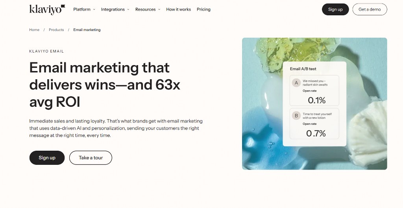The width and height of the screenshot is (403, 208).
Task: Click the skincare hero image
Action: pos(314,104)
